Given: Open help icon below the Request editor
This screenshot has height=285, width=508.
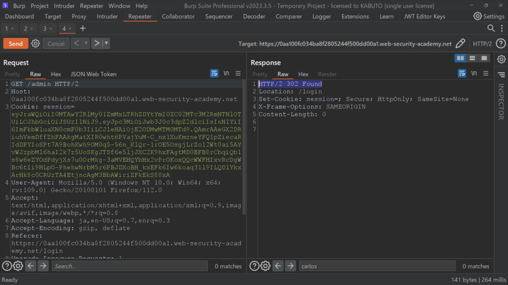Looking at the screenshot, I should [x=7, y=266].
